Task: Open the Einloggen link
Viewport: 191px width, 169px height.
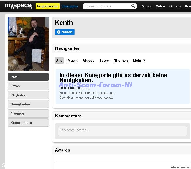Action: (70, 6)
